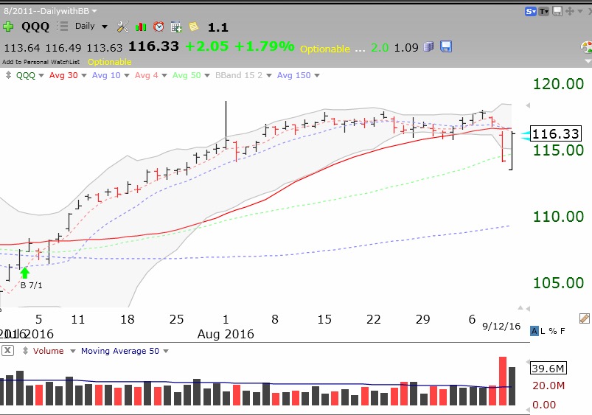Toggle the A arithmetic scale button
Viewport: 592px width, 415px height.
pyautogui.click(x=534, y=331)
